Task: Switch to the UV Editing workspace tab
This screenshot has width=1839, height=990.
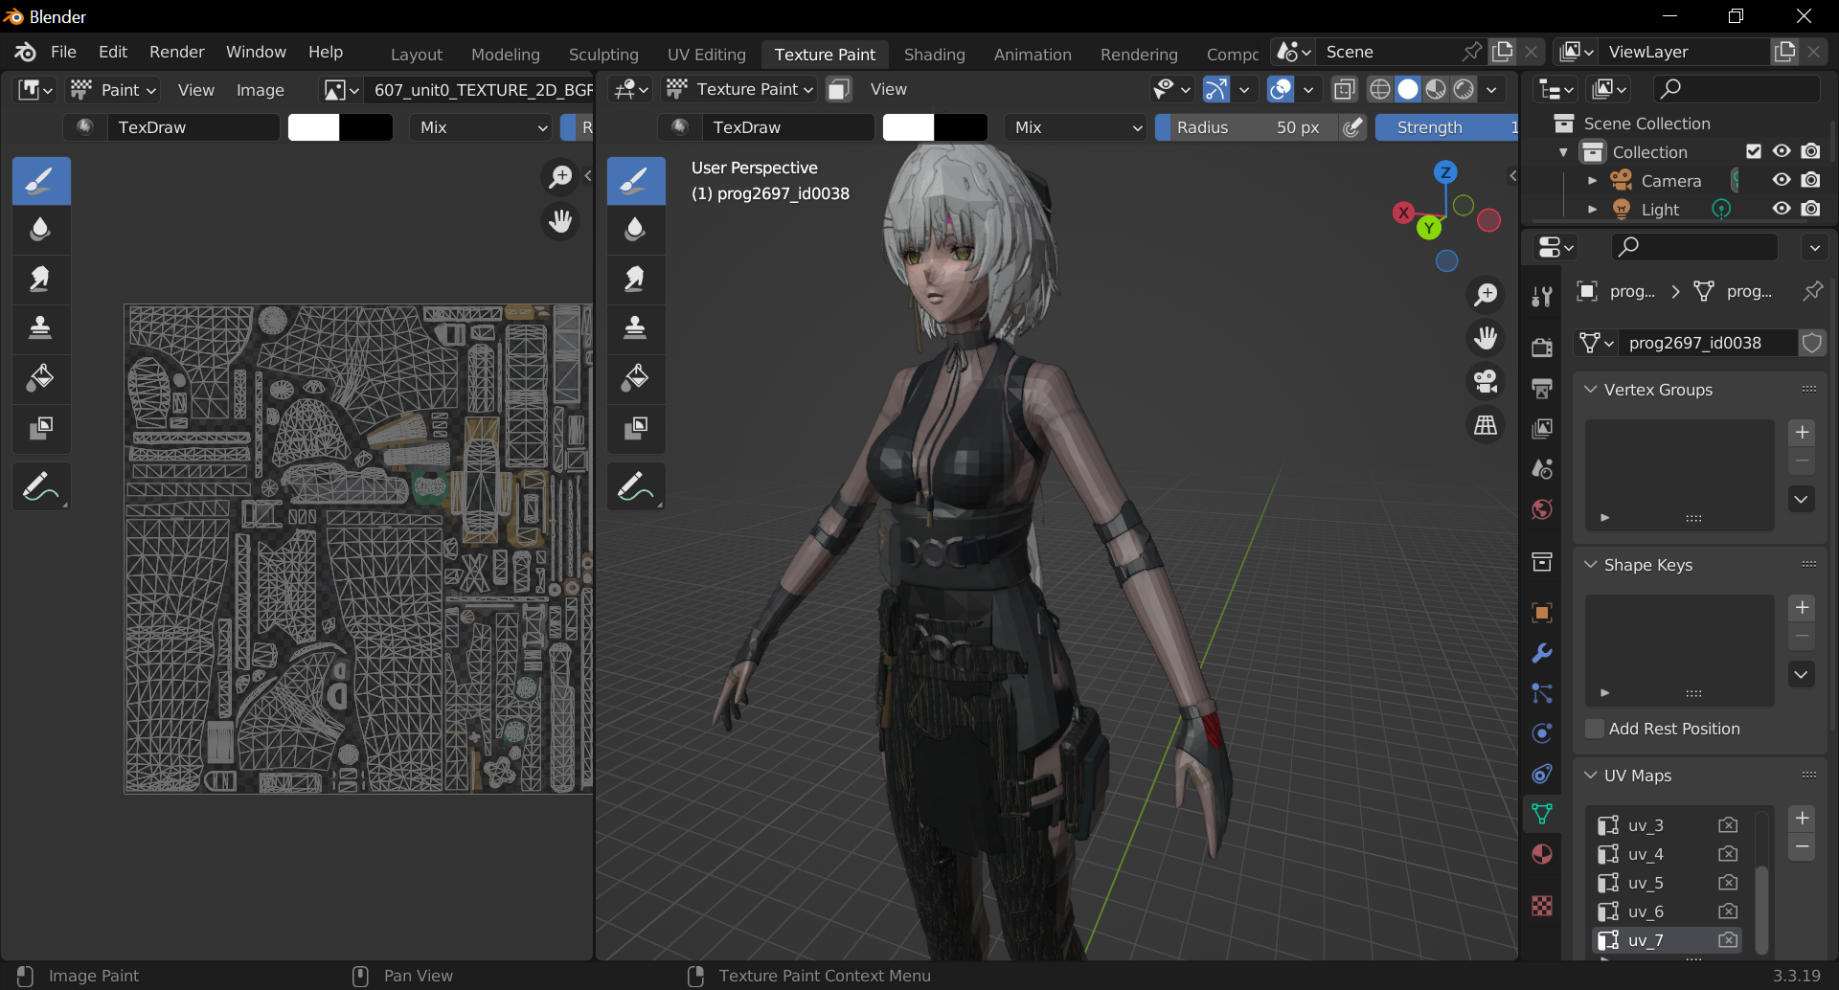Action: point(707,55)
